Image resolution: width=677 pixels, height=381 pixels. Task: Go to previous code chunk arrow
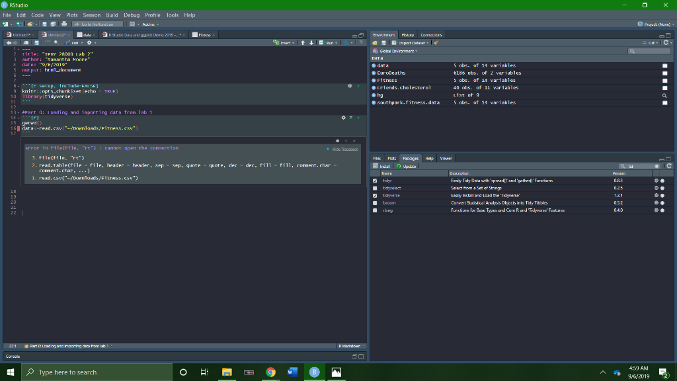coord(303,43)
